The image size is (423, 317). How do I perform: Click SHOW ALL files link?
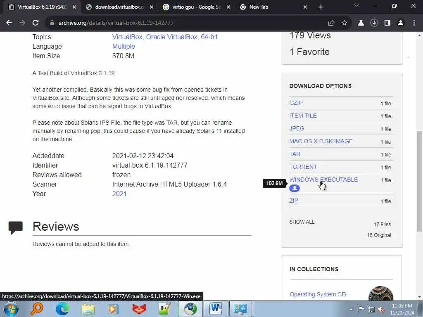click(x=302, y=222)
